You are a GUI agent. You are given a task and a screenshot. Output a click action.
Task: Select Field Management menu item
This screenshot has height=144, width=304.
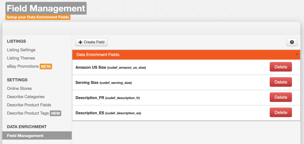pyautogui.click(x=25, y=136)
